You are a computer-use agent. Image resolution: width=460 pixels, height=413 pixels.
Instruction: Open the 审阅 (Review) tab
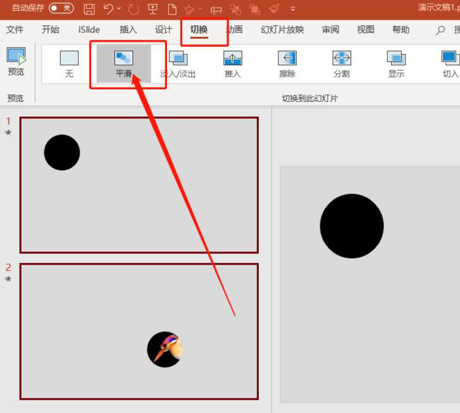click(x=330, y=30)
